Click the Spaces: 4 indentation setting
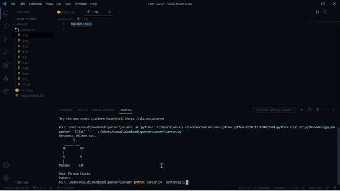 [280, 188]
